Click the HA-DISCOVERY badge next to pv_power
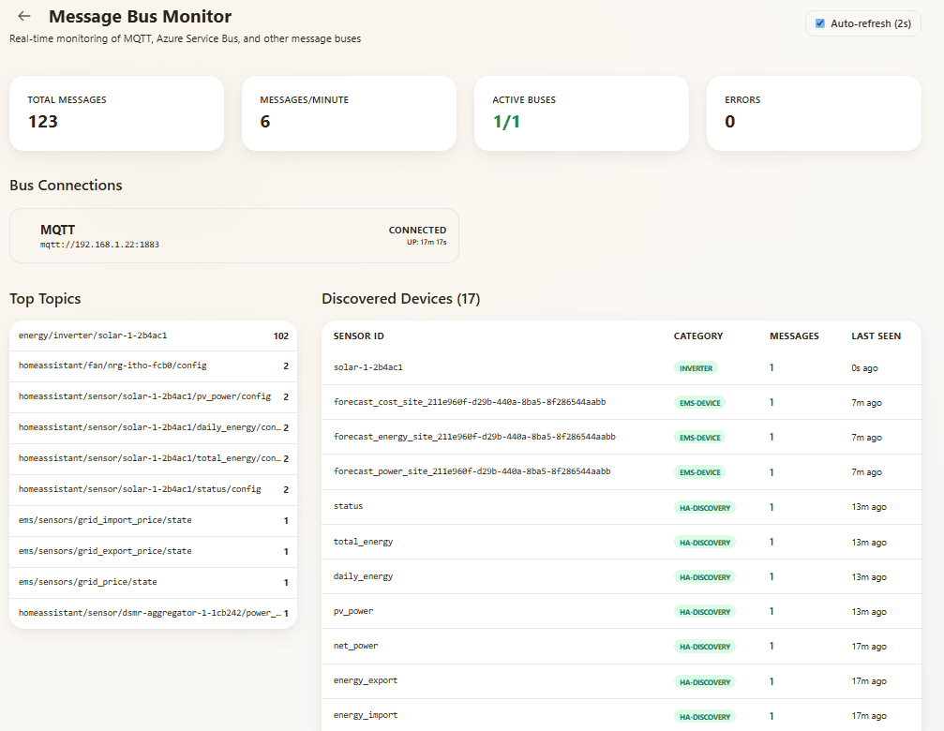Image resolution: width=944 pixels, height=731 pixels. coord(703,611)
